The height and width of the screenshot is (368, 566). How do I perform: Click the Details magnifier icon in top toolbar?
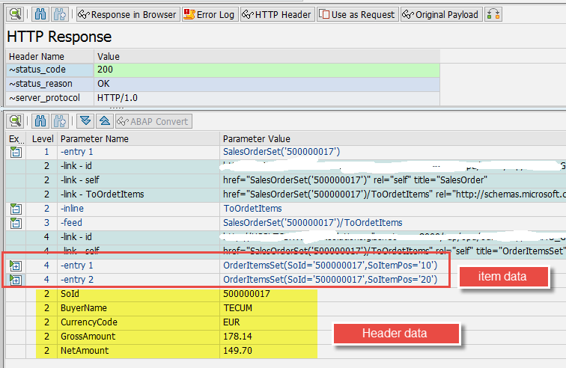tap(16, 14)
